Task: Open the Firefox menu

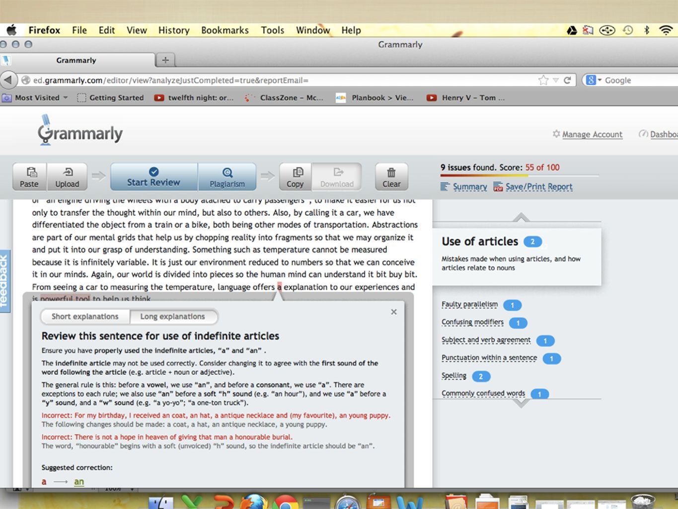Action: point(44,30)
